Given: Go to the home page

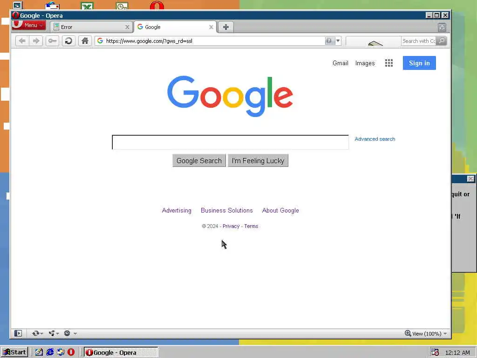Looking at the screenshot, I should pyautogui.click(x=85, y=41).
